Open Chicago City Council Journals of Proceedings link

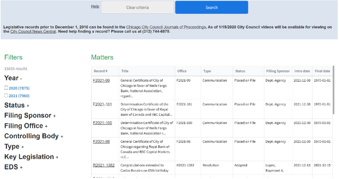[x=166, y=27]
